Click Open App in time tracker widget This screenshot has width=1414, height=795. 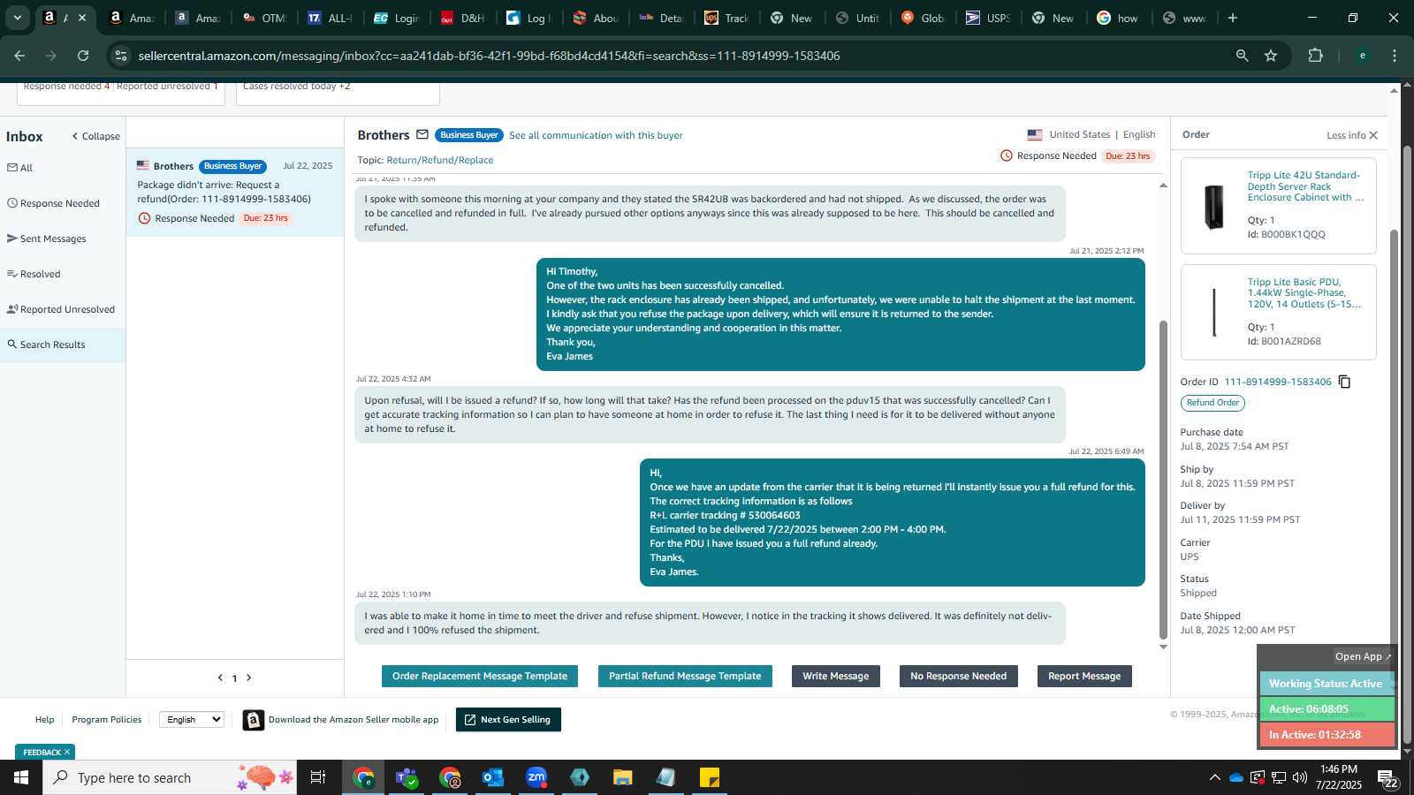[1363, 656]
